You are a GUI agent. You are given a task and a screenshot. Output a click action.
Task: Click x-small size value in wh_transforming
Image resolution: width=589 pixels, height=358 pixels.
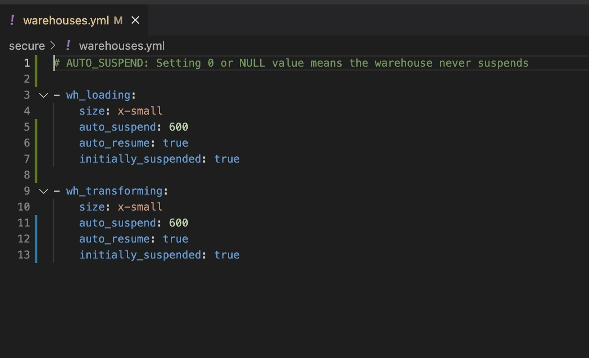[x=140, y=207]
